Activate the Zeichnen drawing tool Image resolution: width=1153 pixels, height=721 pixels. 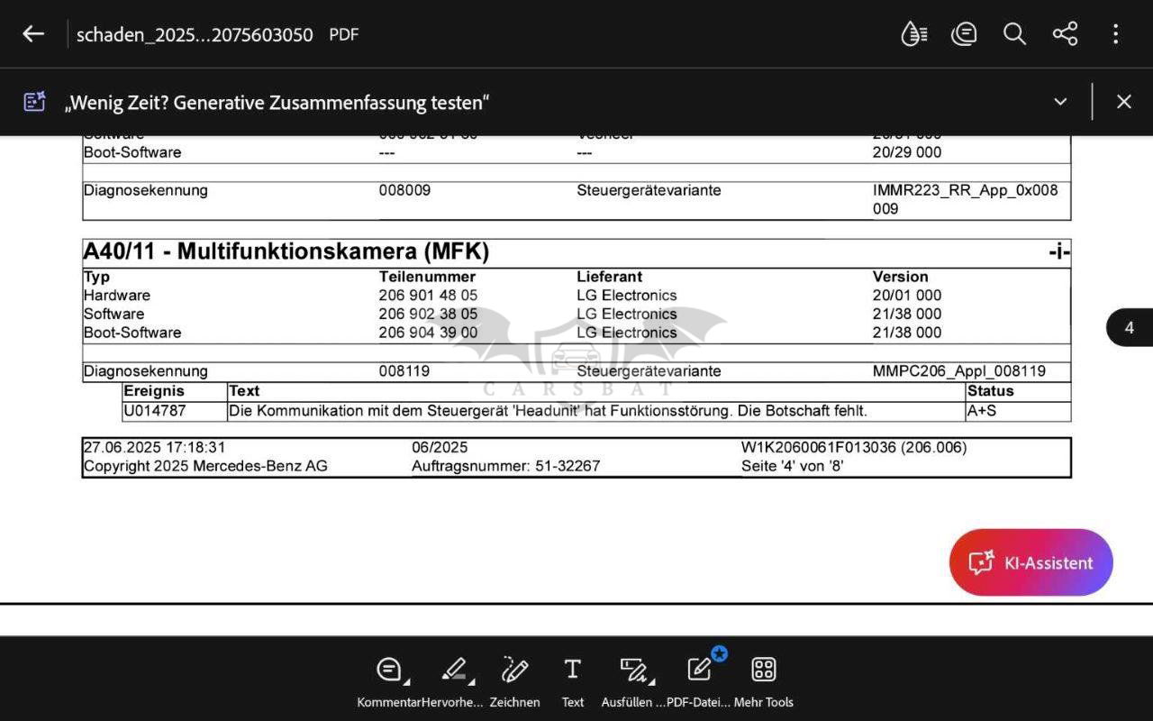(x=514, y=680)
